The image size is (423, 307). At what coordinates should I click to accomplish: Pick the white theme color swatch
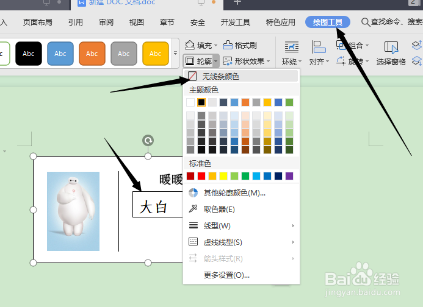click(190, 102)
